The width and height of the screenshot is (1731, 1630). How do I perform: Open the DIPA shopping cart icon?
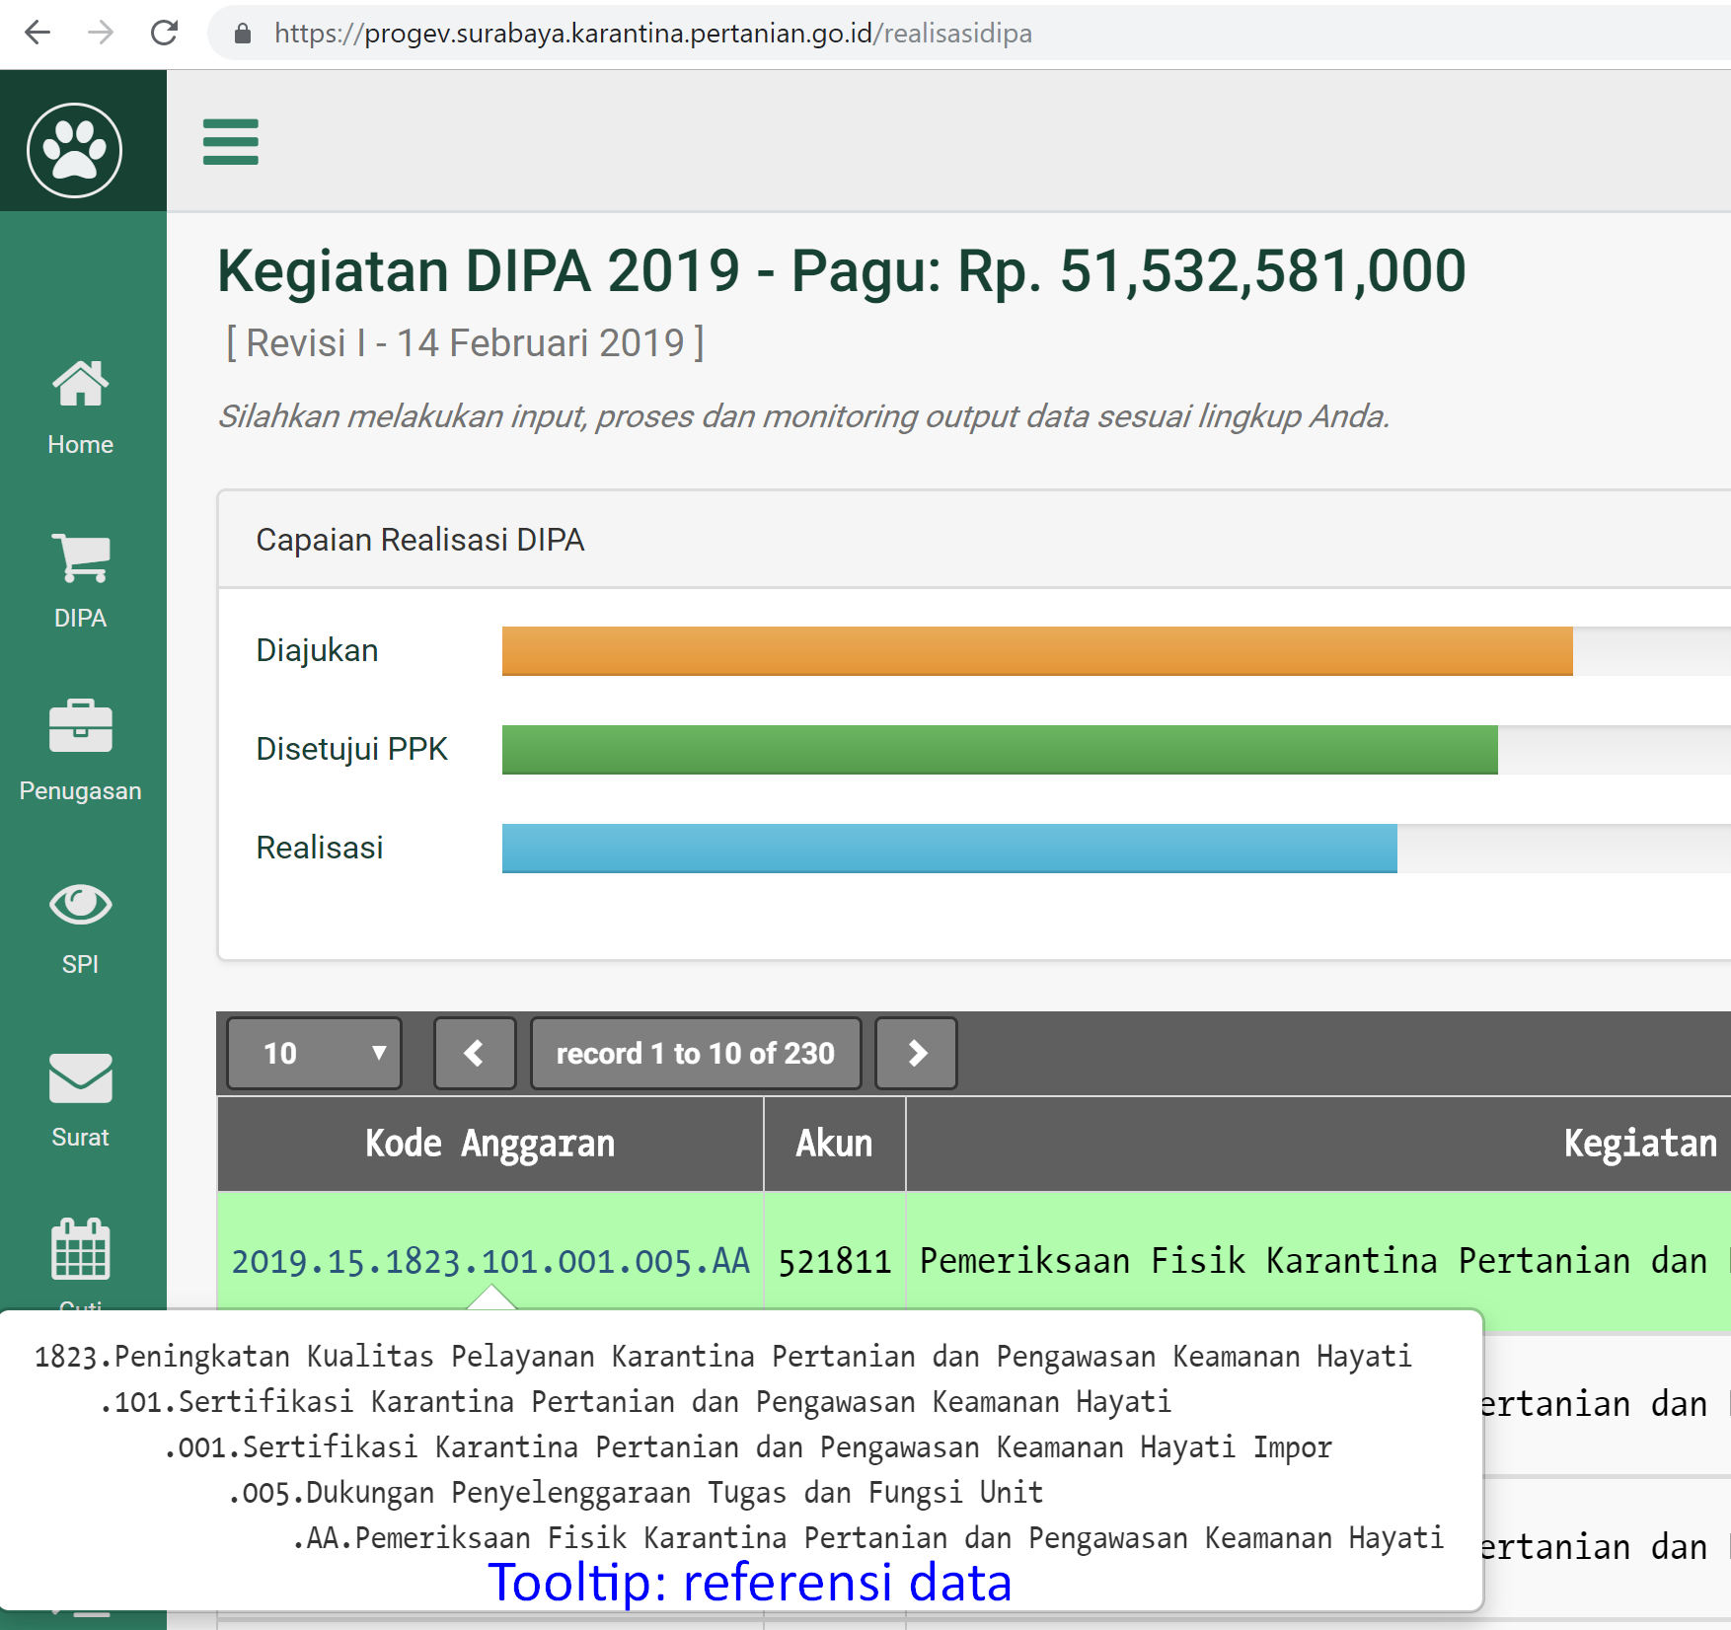click(x=80, y=558)
